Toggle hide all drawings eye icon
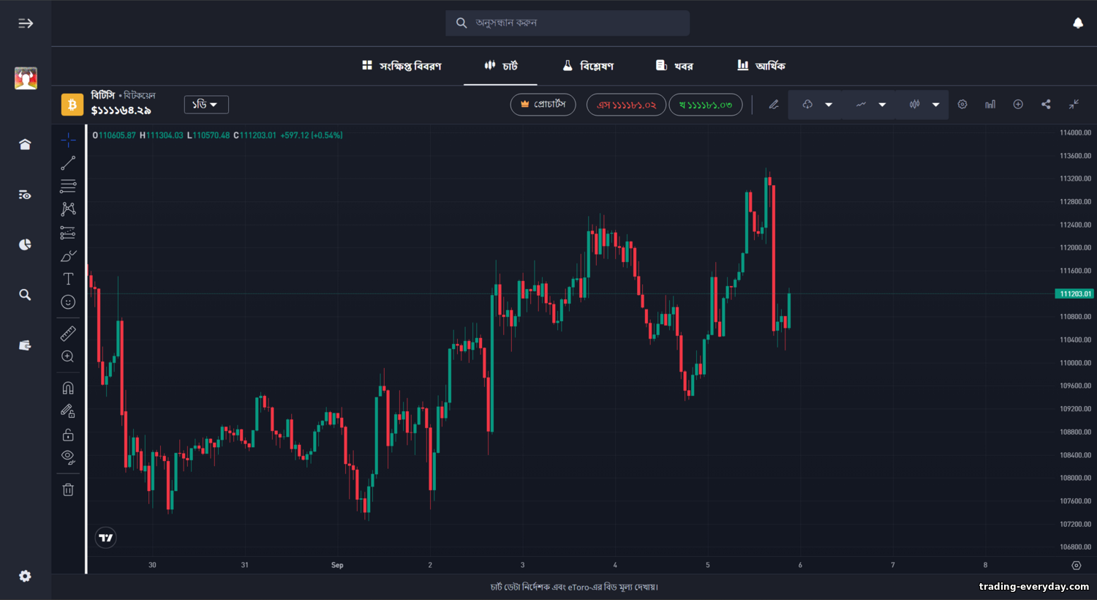 click(68, 457)
